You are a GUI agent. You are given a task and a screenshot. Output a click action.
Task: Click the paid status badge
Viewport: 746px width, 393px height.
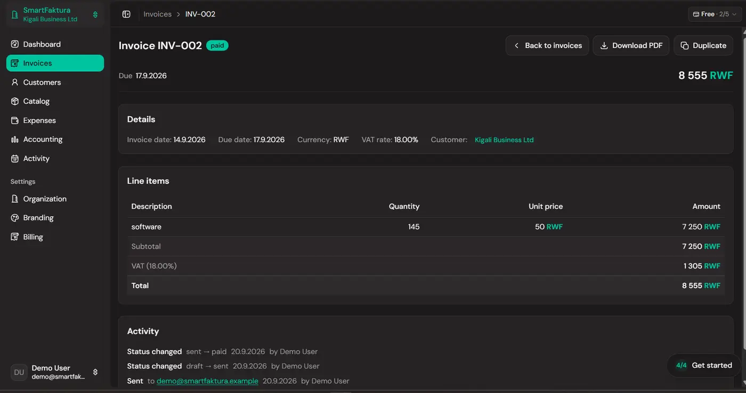point(217,46)
